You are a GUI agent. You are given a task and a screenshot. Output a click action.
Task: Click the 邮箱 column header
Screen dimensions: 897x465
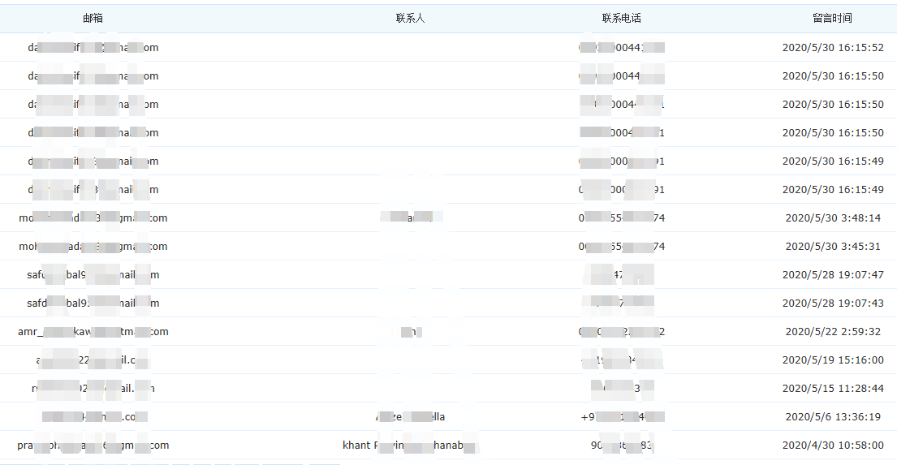(93, 18)
